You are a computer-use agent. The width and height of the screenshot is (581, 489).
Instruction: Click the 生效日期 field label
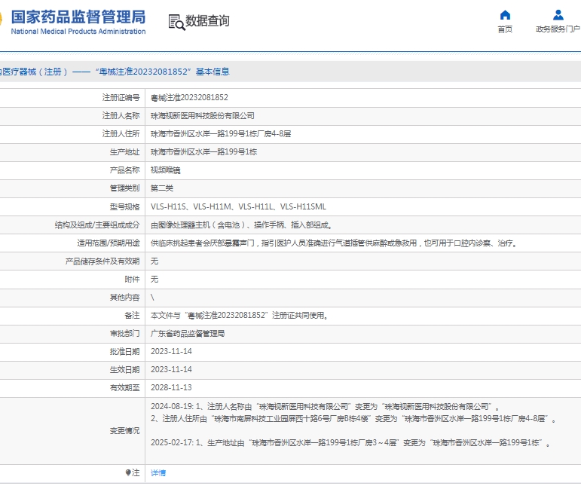click(x=124, y=370)
